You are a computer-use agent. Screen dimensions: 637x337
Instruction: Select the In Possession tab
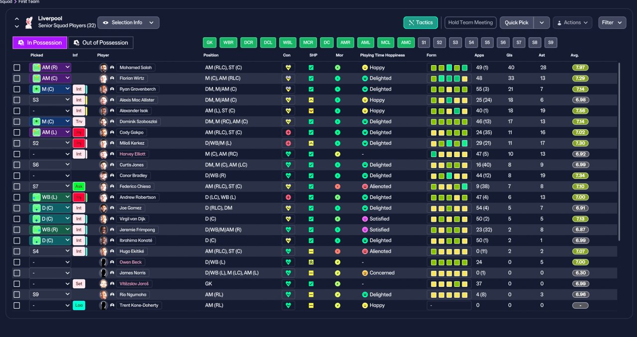coord(40,43)
